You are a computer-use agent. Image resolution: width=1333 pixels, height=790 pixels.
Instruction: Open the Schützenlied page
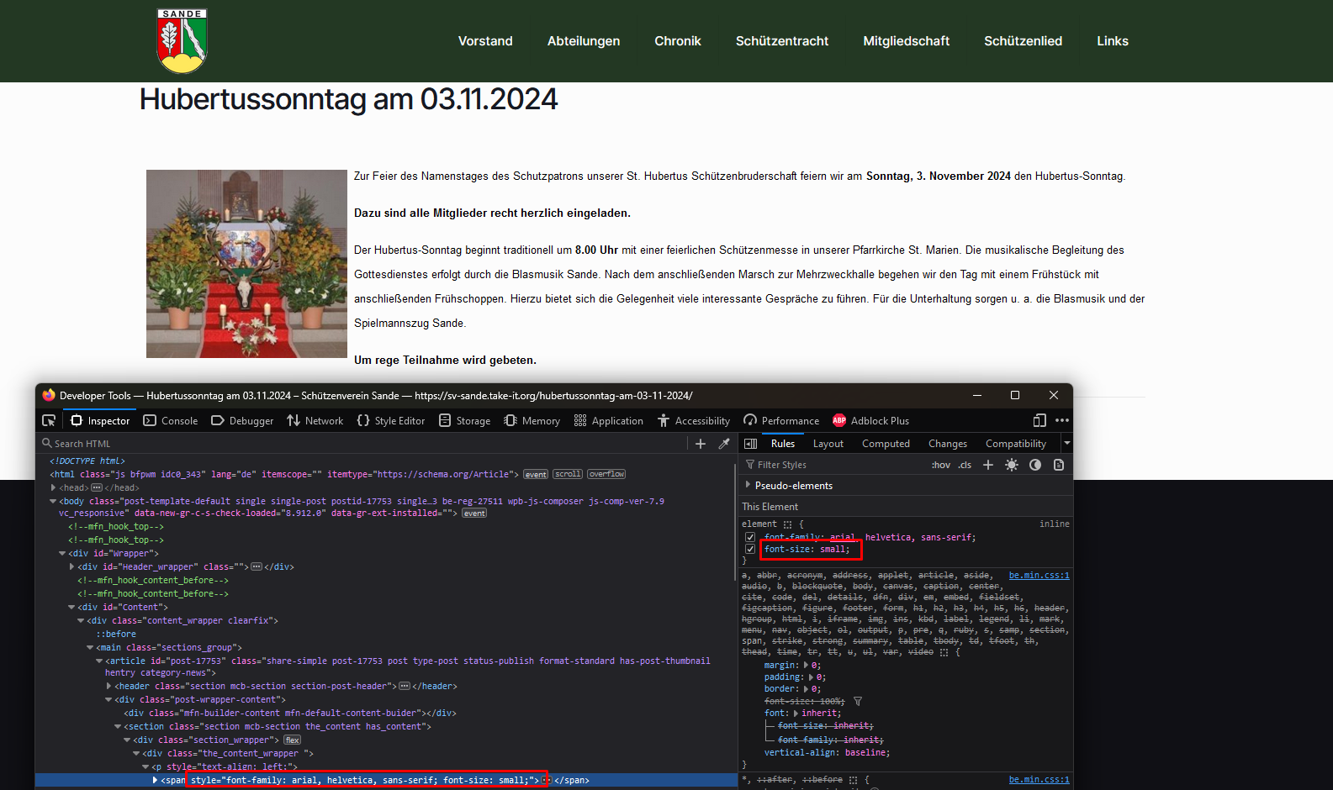click(1024, 41)
